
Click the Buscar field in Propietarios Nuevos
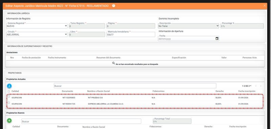pos(81,121)
